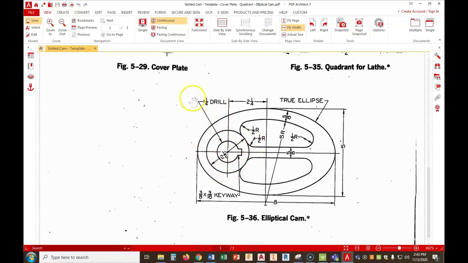
Task: Open Side By Side View
Action: click(x=222, y=27)
